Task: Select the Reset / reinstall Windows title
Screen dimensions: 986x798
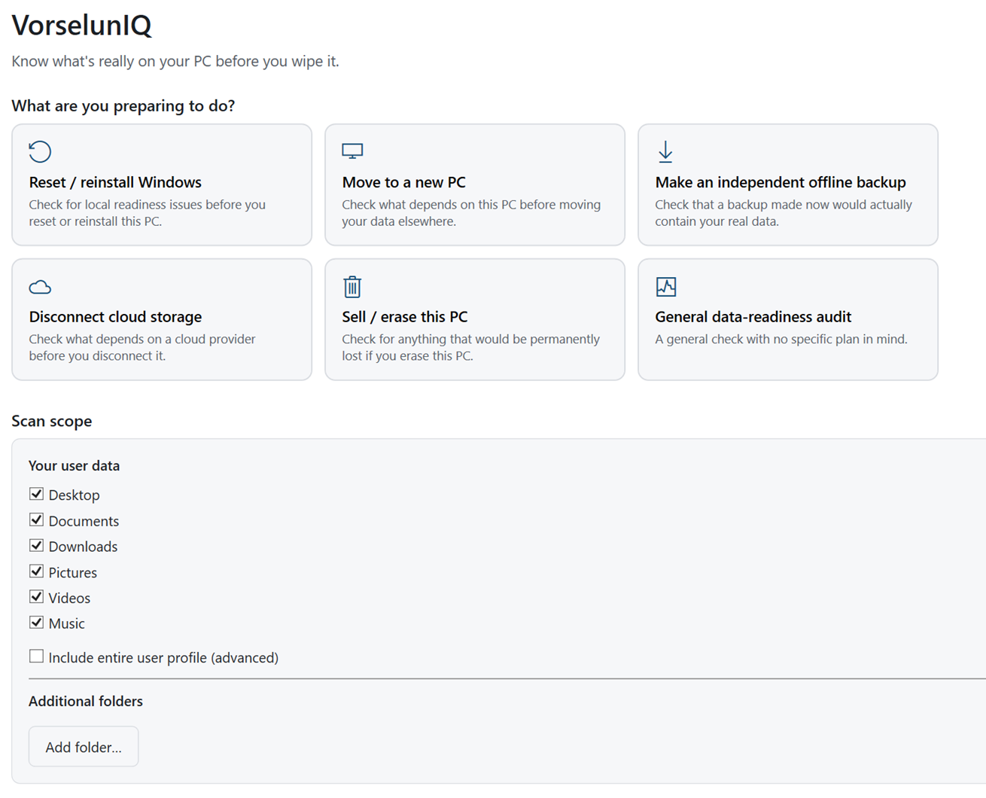Action: (x=115, y=182)
